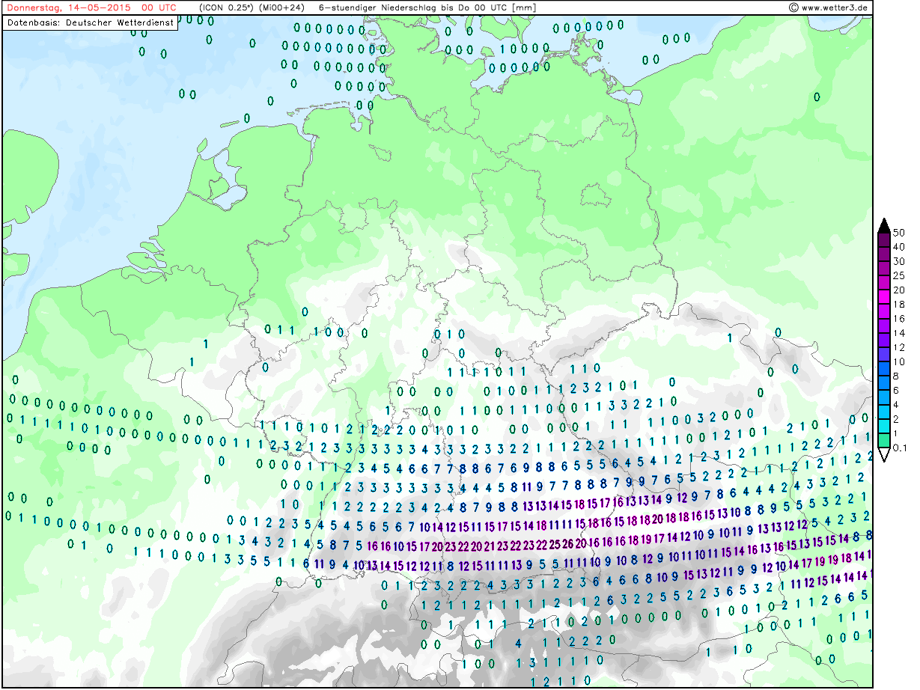The height and width of the screenshot is (690, 920).
Task: Select the darkest purple swatch between 40 and 50
Action: click(883, 239)
